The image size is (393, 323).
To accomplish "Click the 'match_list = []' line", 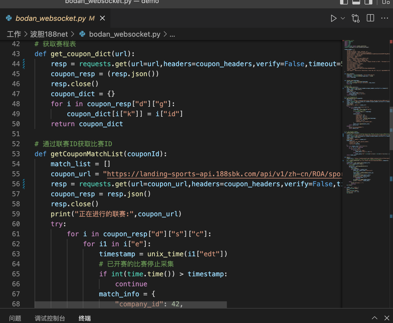I will coord(80,164).
